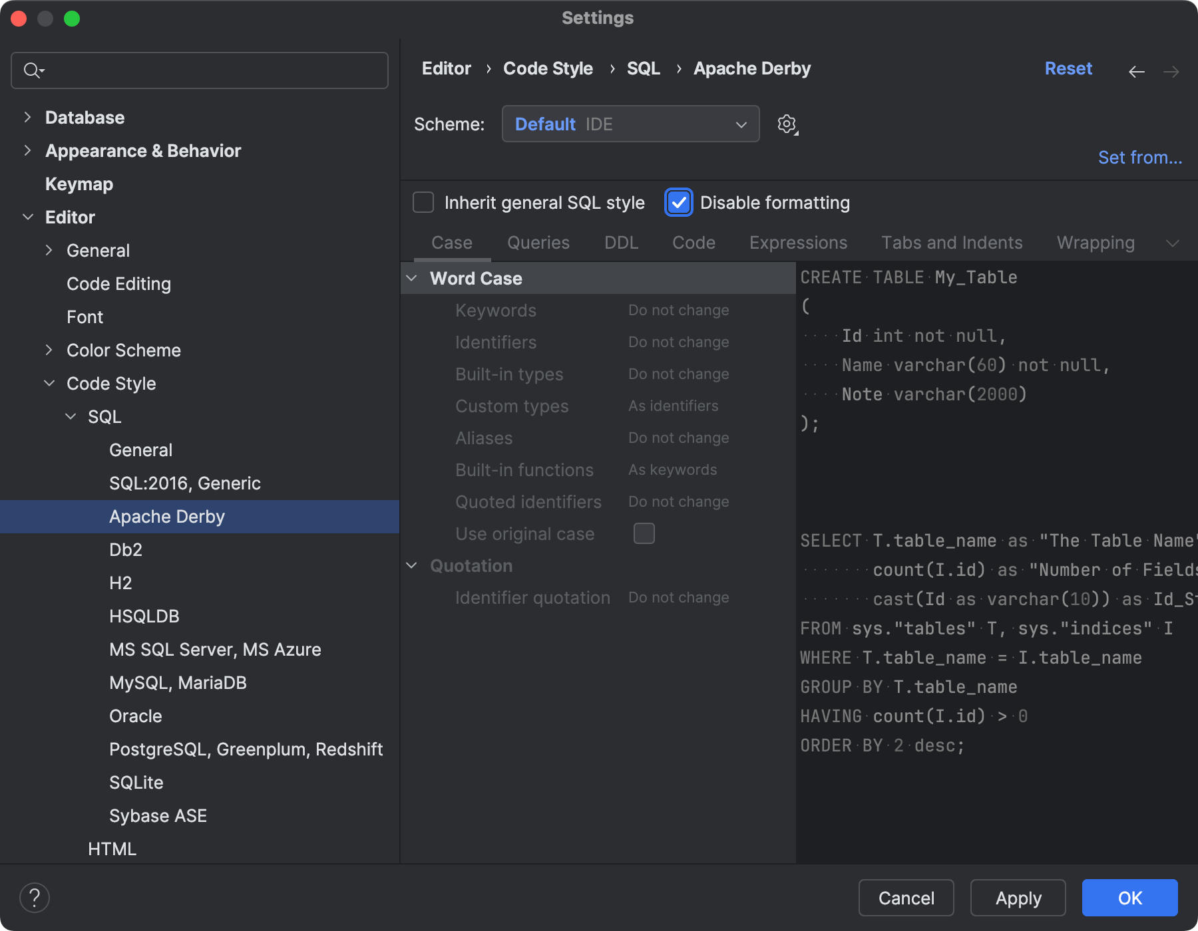Enable Inherit general SQL style
The image size is (1198, 931).
423,202
